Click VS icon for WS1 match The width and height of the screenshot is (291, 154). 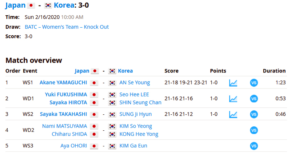(254, 83)
